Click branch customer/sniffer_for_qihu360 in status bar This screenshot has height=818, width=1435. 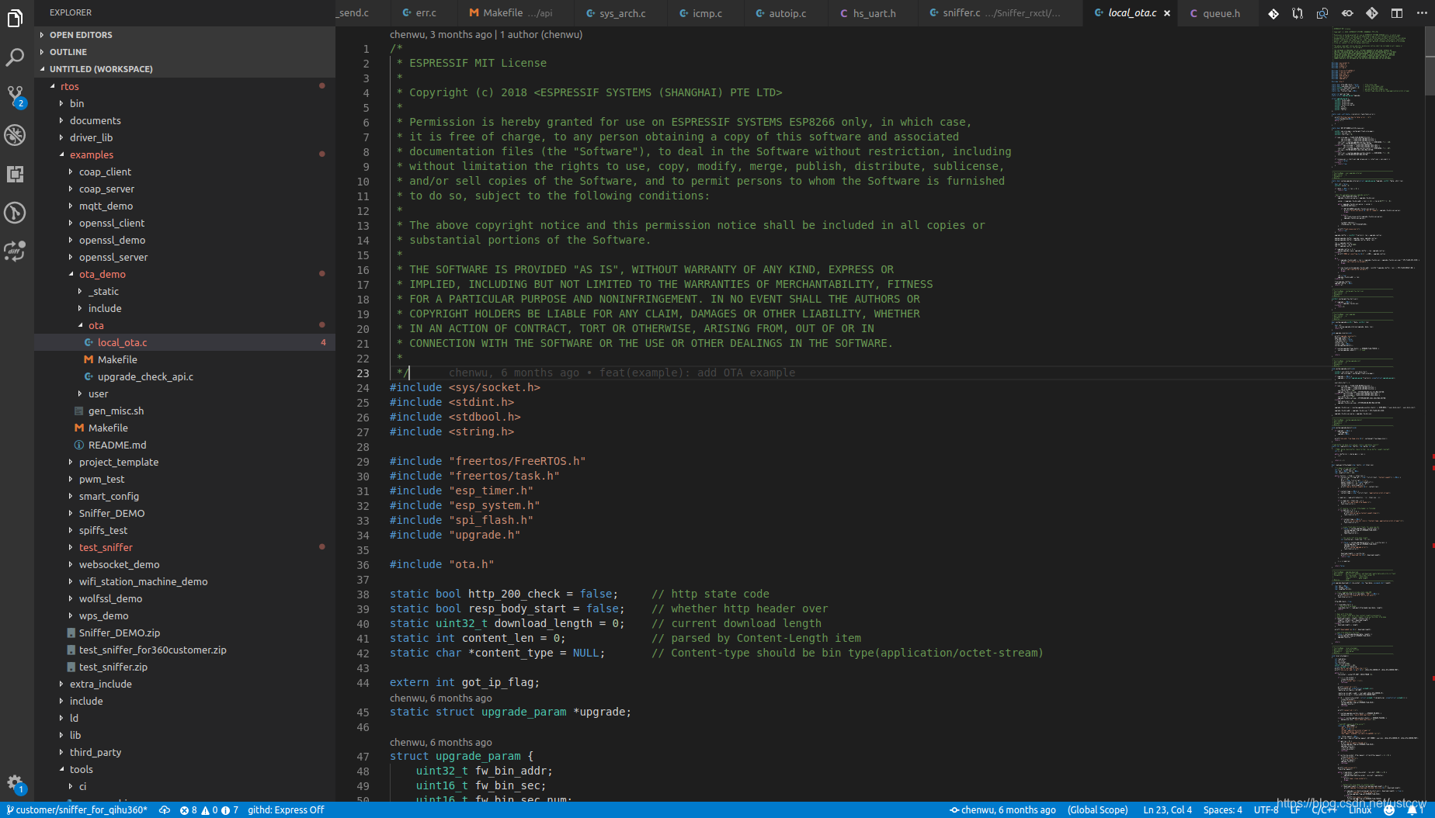[x=76, y=810]
